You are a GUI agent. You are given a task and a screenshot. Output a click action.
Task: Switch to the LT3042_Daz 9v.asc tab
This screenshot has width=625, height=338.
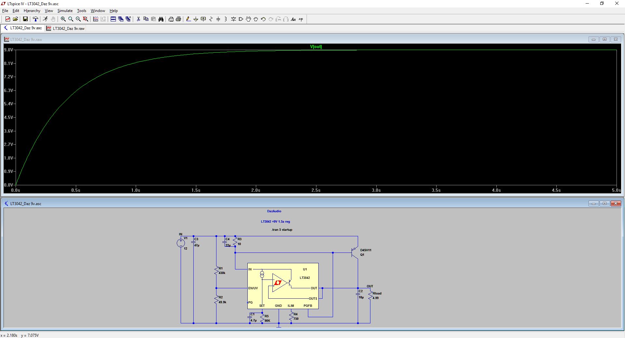click(23, 28)
